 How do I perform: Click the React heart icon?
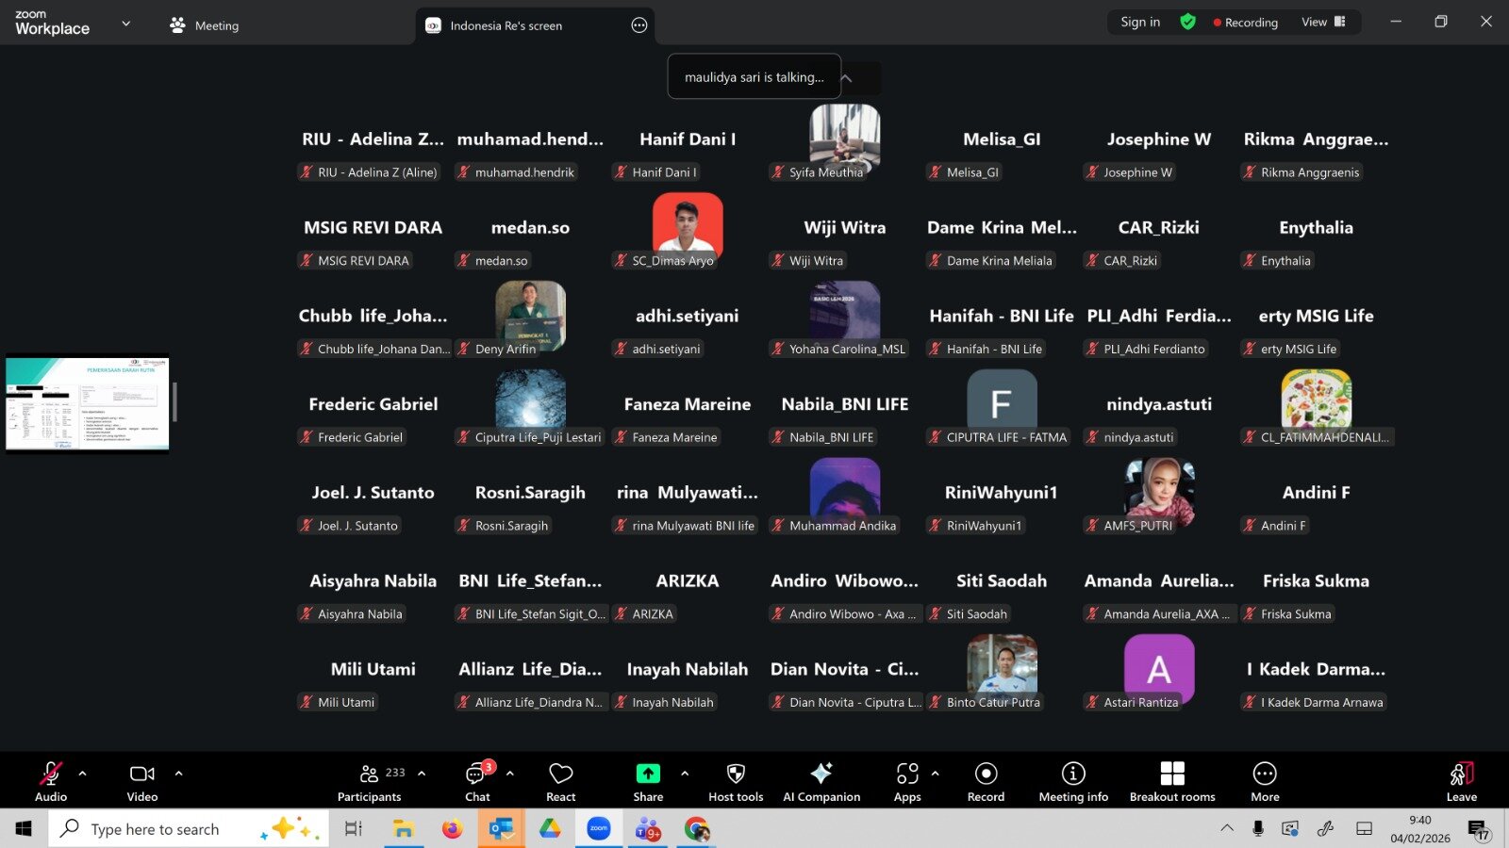coord(560,782)
